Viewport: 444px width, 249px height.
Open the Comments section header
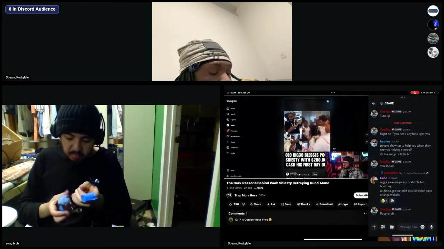[x=238, y=214]
